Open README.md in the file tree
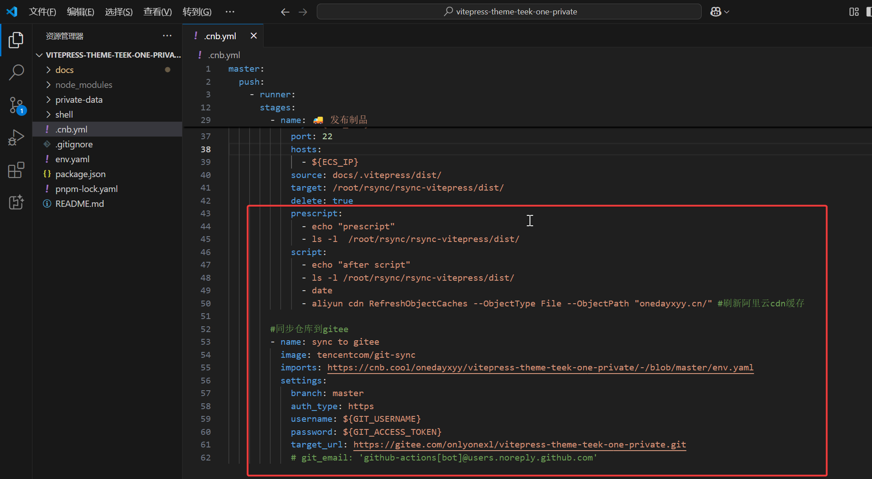 (107, 204)
